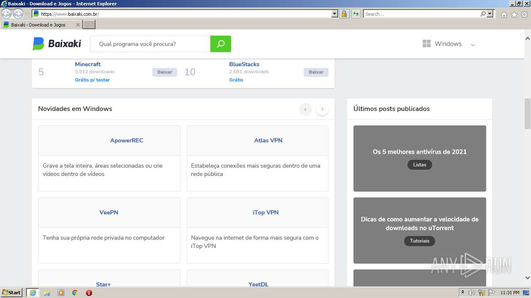531x298 pixels.
Task: Click the refresh page icon
Action: point(356,14)
